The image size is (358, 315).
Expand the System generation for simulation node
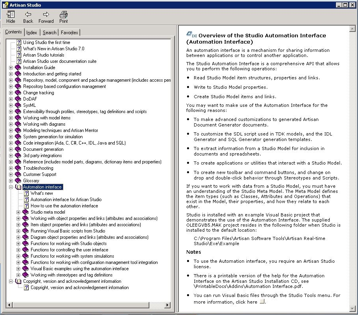pyautogui.click(x=11, y=137)
